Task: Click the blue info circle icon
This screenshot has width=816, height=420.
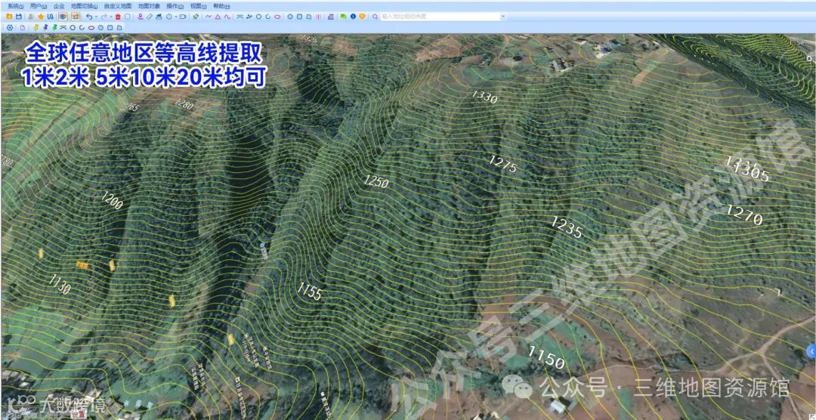Action: tap(353, 17)
